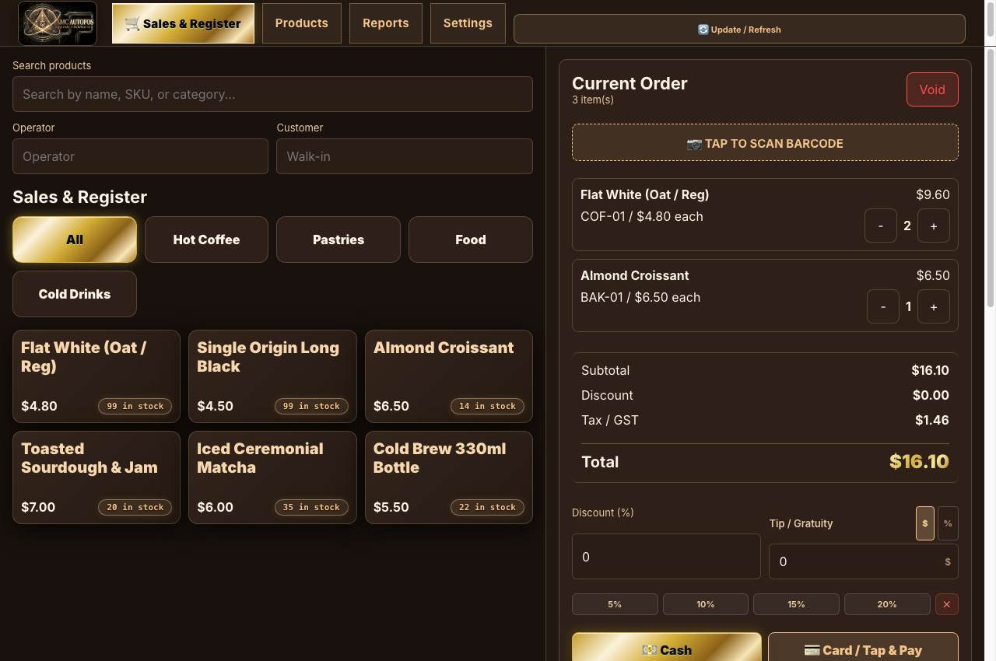The width and height of the screenshot is (996, 661).
Task: Filter products by Food
Action: point(471,240)
